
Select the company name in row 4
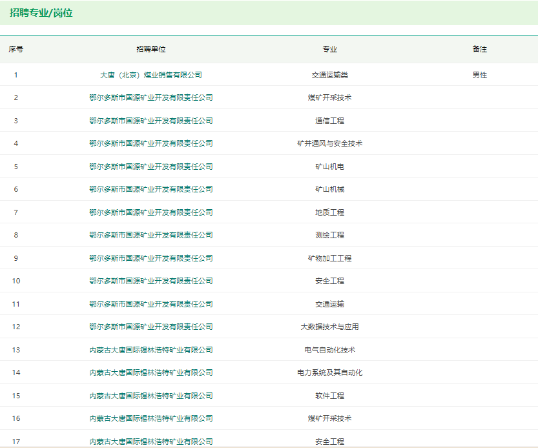click(151, 143)
